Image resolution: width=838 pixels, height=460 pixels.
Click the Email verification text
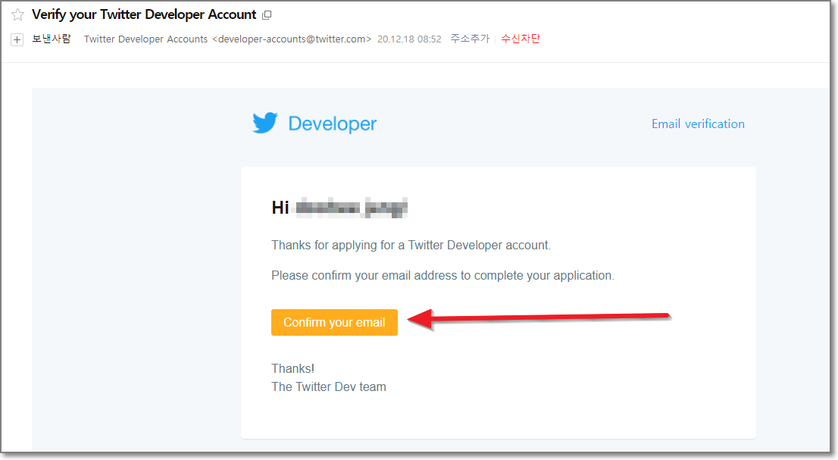tap(698, 124)
